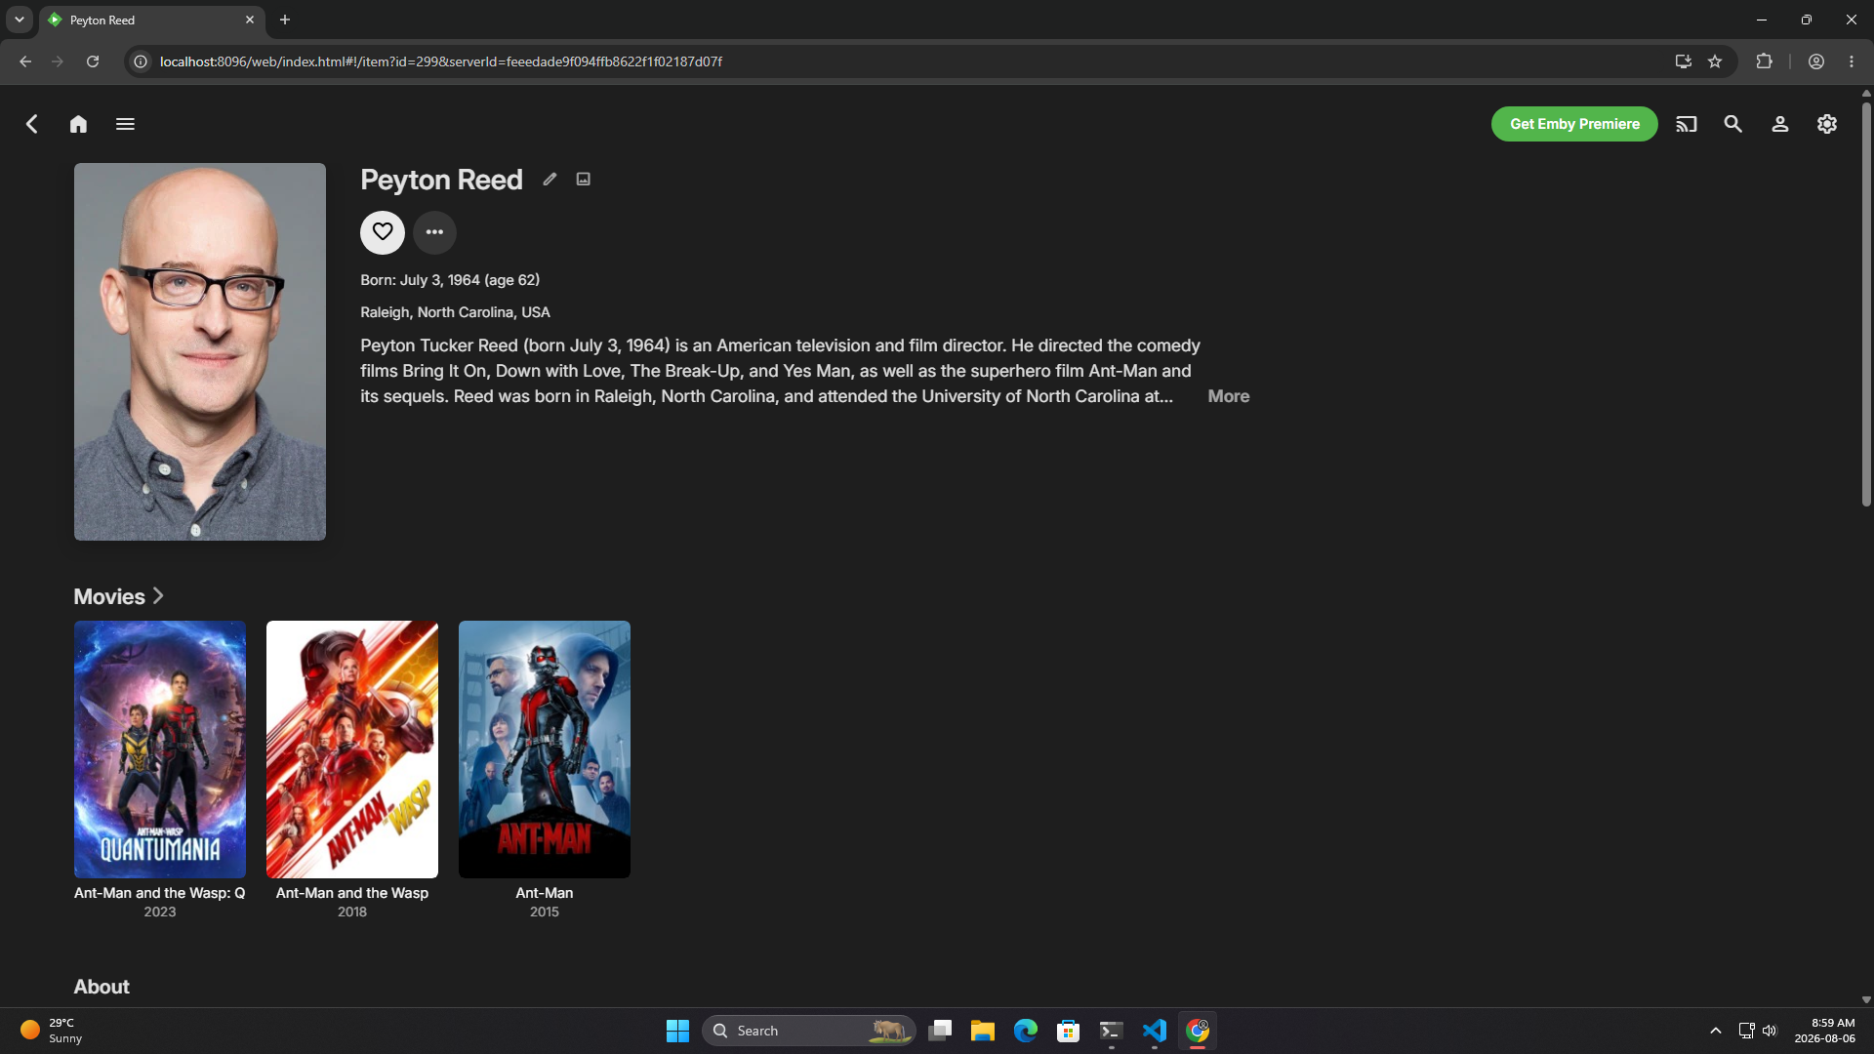Open the cast to device menu

tap(1687, 124)
